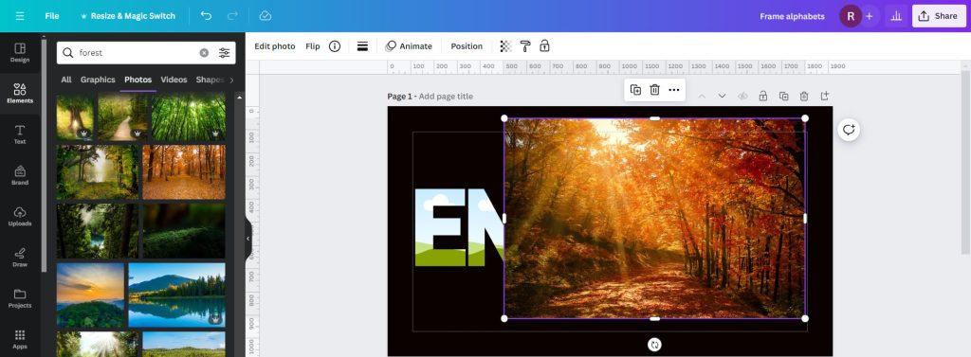
Task: Click the canvas vertical scrollbar
Action: (965, 162)
